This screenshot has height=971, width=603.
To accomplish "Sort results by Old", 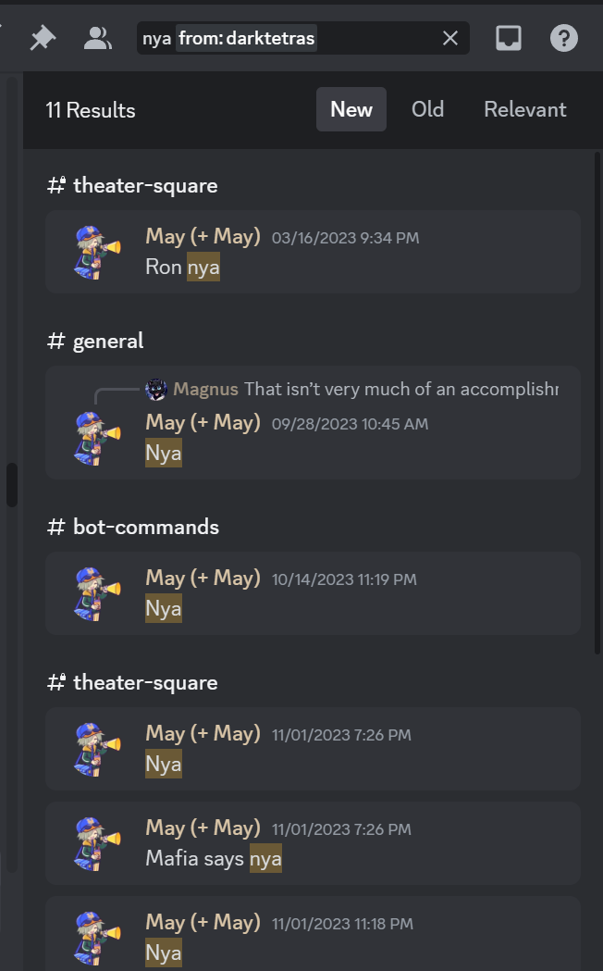I will [428, 109].
